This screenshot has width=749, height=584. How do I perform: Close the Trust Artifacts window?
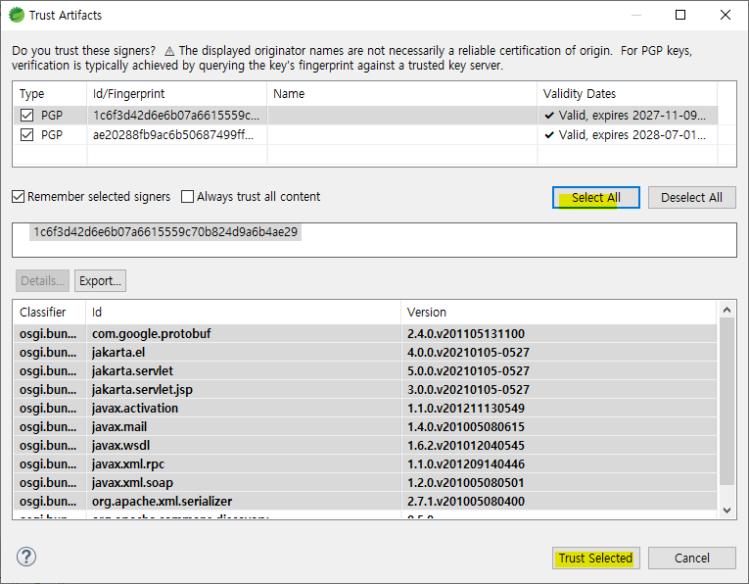[x=726, y=15]
